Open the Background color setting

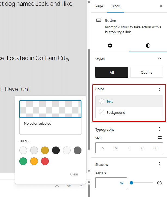tap(129, 112)
